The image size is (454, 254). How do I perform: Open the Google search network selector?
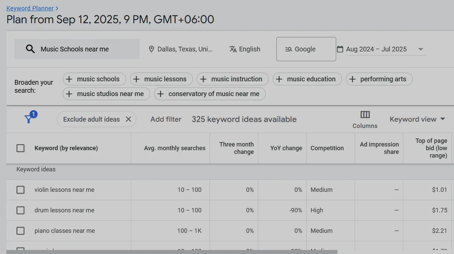click(x=306, y=49)
